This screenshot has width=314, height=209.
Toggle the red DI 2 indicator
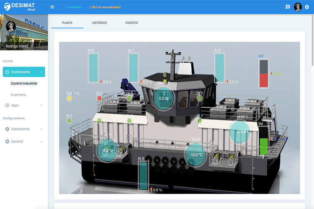(x=99, y=98)
